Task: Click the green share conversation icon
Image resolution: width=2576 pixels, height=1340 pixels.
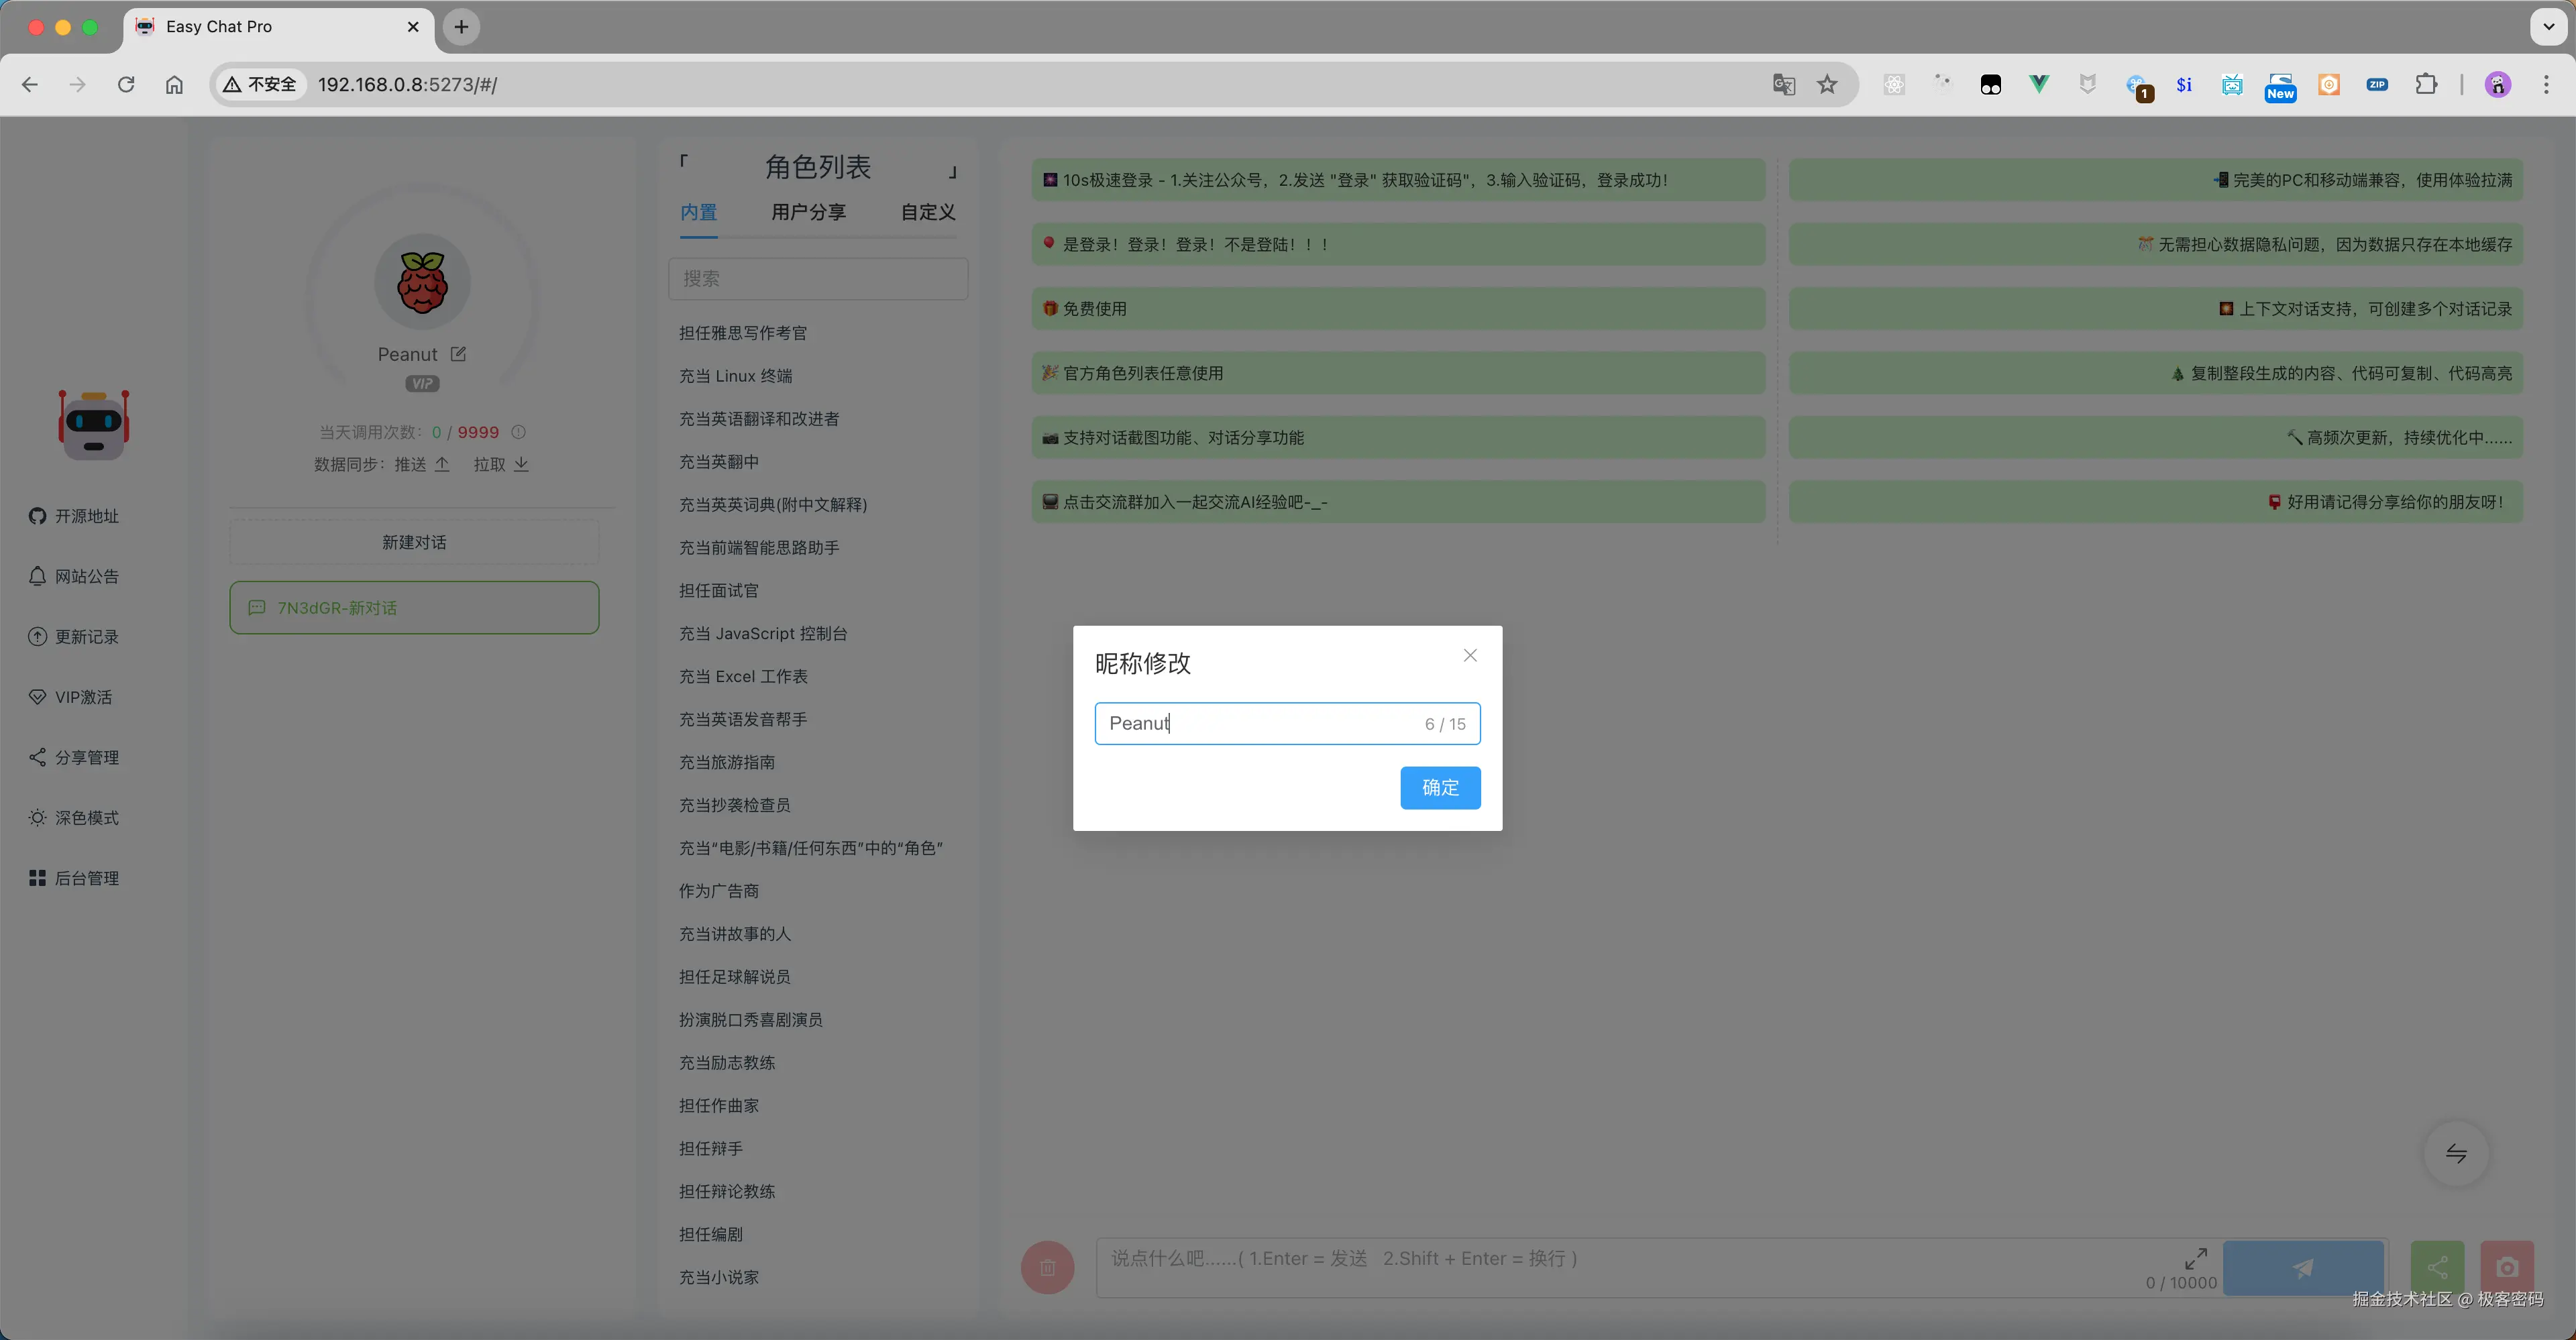Action: [x=2437, y=1267]
